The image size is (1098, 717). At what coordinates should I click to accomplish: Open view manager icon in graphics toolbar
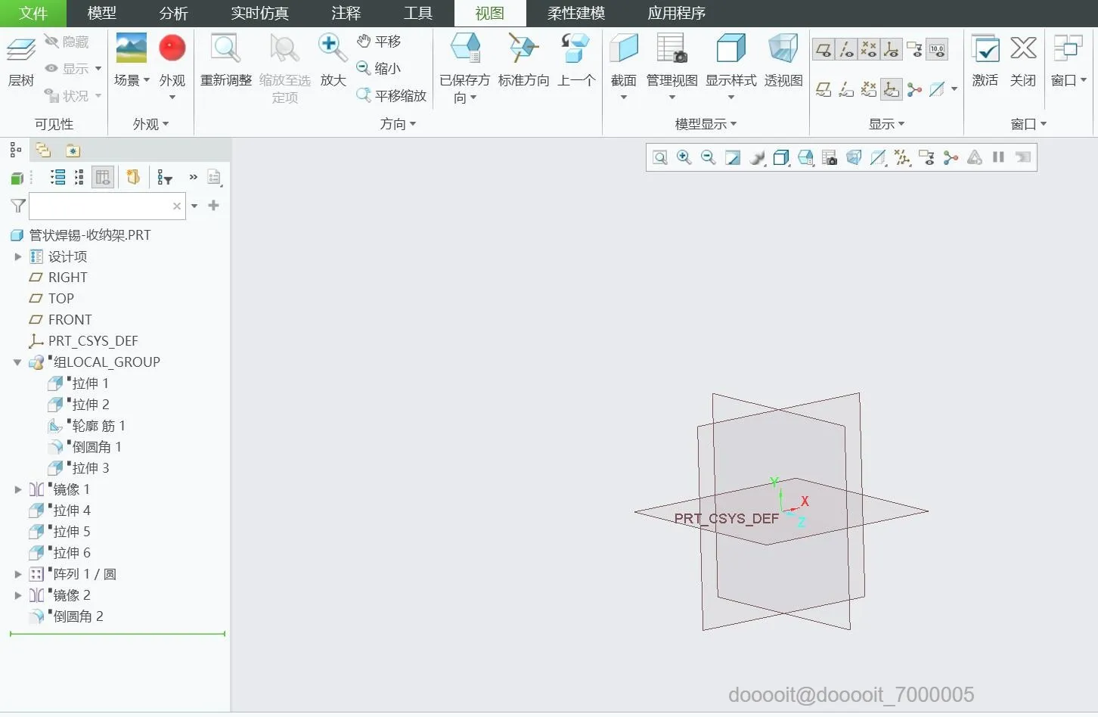[830, 157]
